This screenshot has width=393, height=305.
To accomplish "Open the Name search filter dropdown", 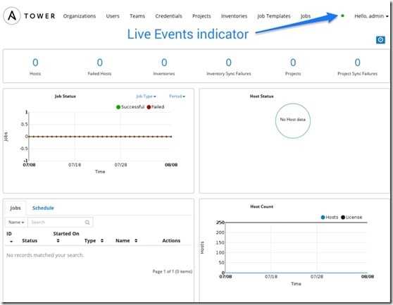I will 16,223.
